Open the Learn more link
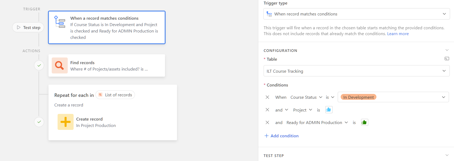 pyautogui.click(x=398, y=34)
